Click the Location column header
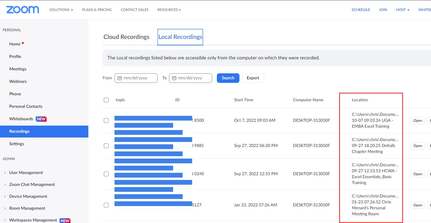This screenshot has width=431, height=223. point(360,100)
